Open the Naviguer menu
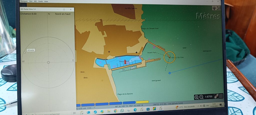The image size is (256, 115). (24, 1)
